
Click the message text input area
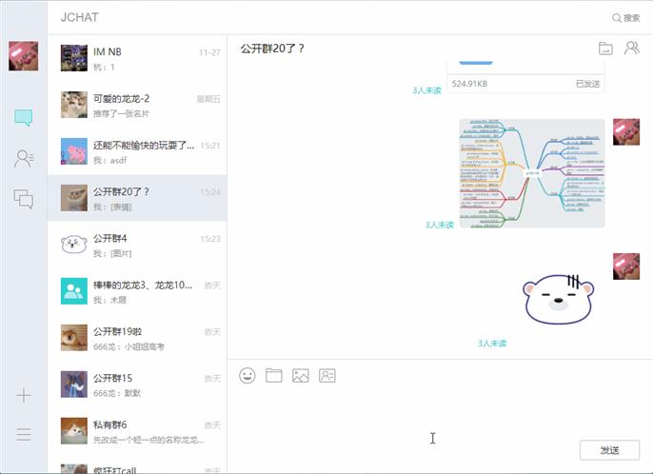440,412
